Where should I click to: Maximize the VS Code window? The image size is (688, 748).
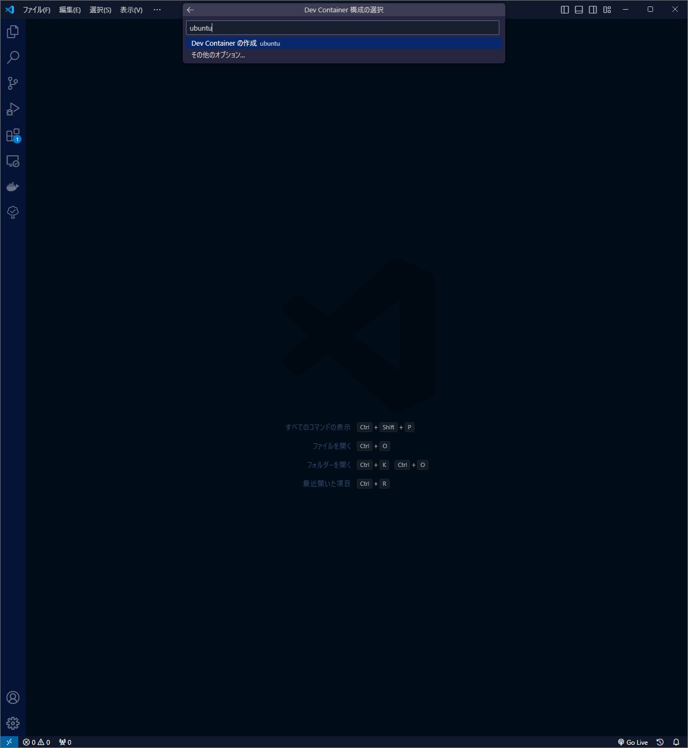650,10
